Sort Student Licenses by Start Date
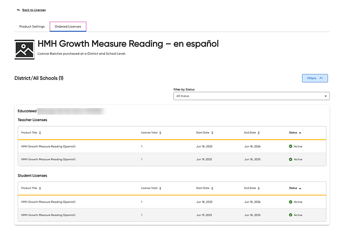Screen dimensions: 356x239 [x=204, y=188]
